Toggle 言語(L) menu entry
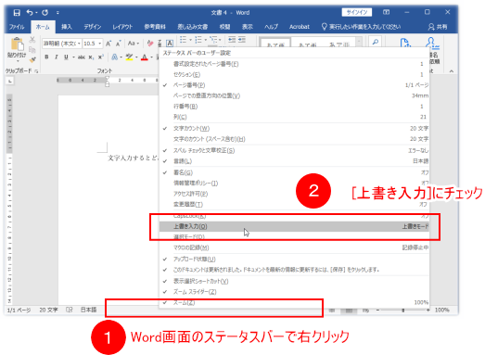The width and height of the screenshot is (485, 355). (x=294, y=161)
